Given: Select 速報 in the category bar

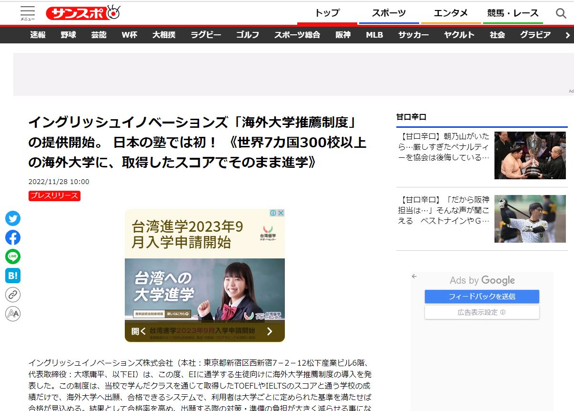Looking at the screenshot, I should click(38, 35).
